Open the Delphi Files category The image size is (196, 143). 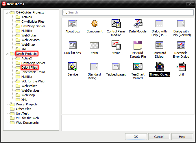pyautogui.click(x=29, y=67)
